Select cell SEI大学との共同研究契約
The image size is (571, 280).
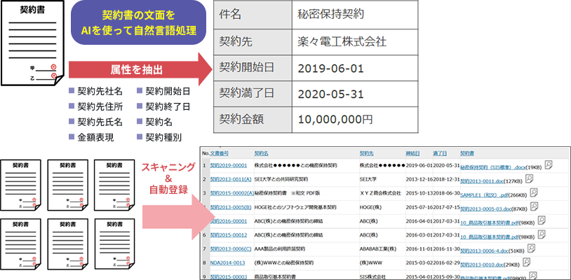[x=281, y=179]
